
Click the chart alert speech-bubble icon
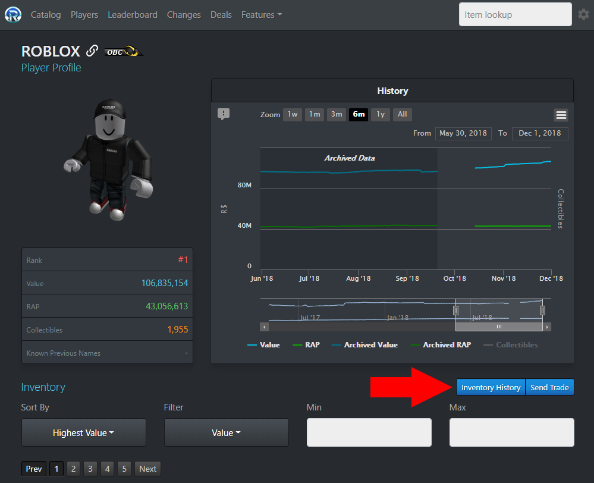pos(224,114)
